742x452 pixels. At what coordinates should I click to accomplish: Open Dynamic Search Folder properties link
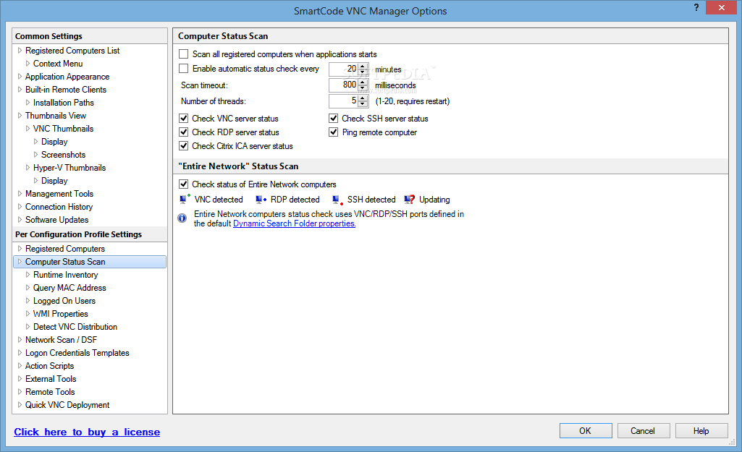[295, 223]
